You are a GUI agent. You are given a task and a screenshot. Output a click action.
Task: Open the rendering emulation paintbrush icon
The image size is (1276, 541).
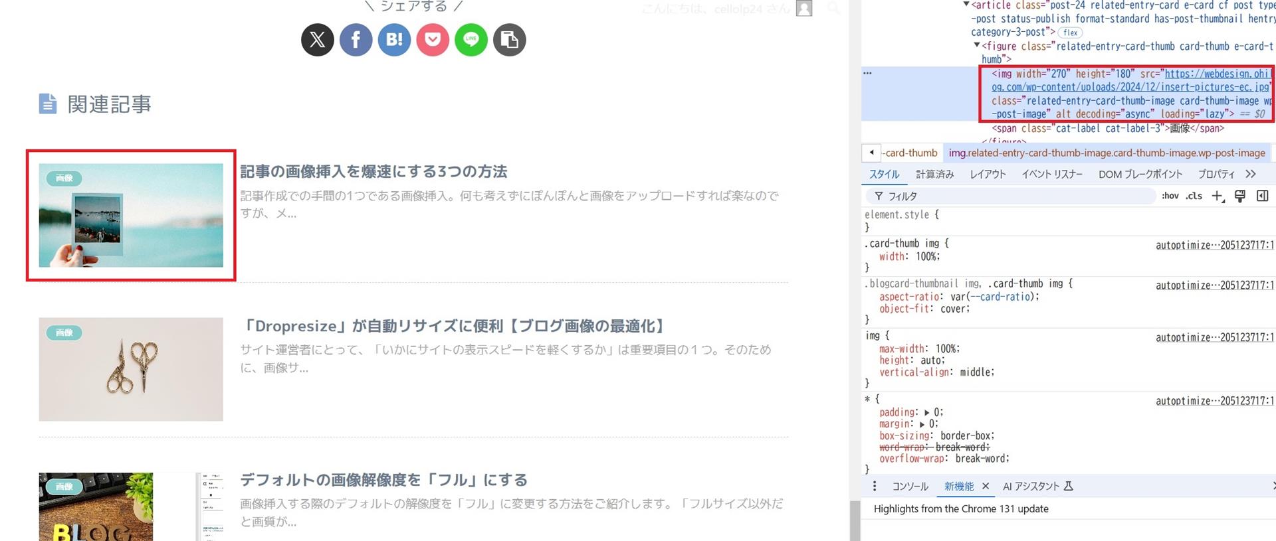click(x=1240, y=196)
